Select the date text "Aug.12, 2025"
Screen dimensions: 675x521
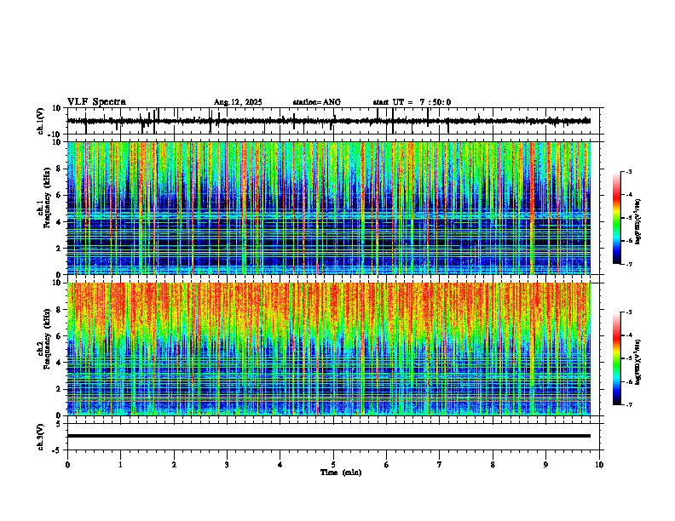238,102
